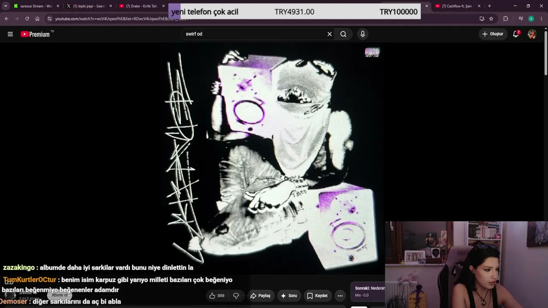Share the video via Paylaş
The height and width of the screenshot is (308, 548).
(x=260, y=296)
